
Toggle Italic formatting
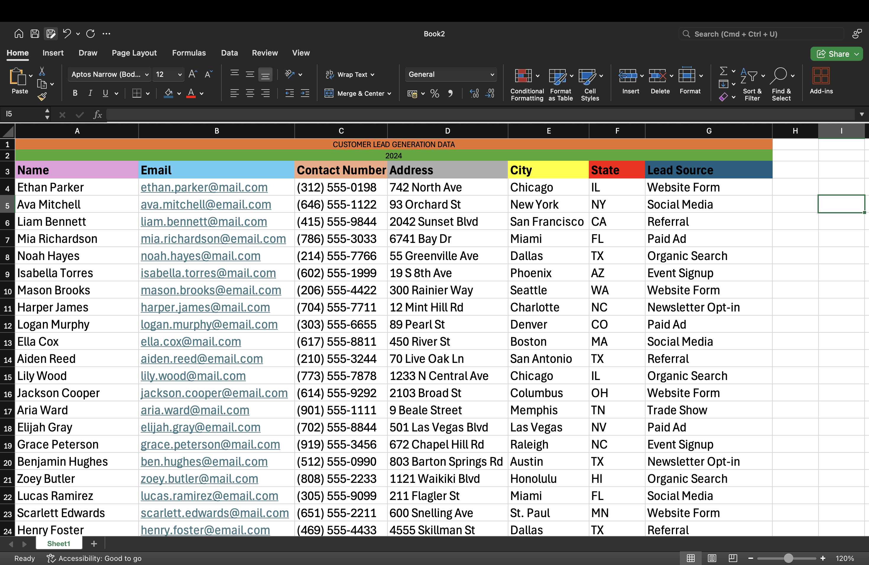pos(90,93)
